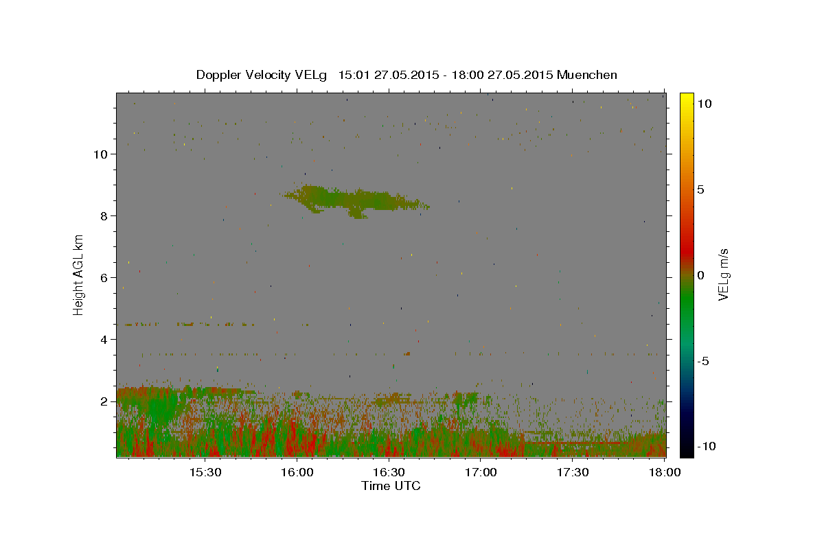This screenshot has height=549, width=824.
Task: Click the "Time UTC" axis label
Action: tap(391, 486)
